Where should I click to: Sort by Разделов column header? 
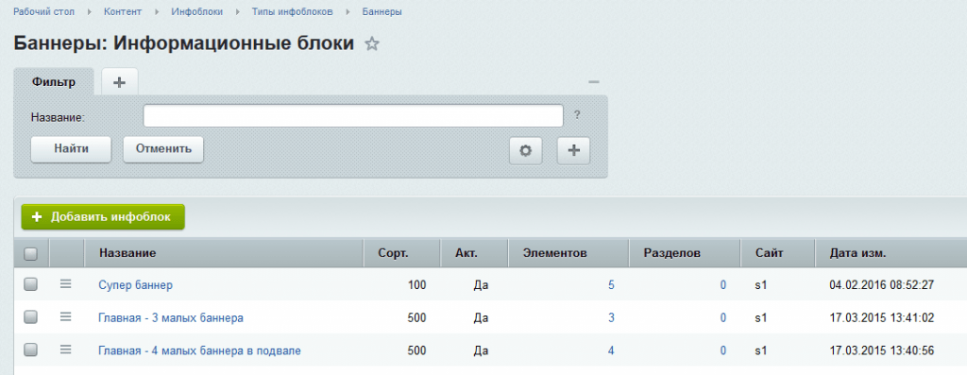[685, 253]
